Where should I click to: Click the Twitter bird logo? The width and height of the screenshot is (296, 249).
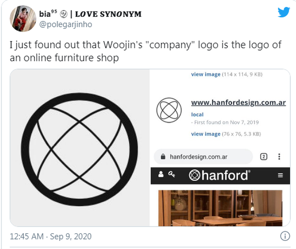(284, 12)
